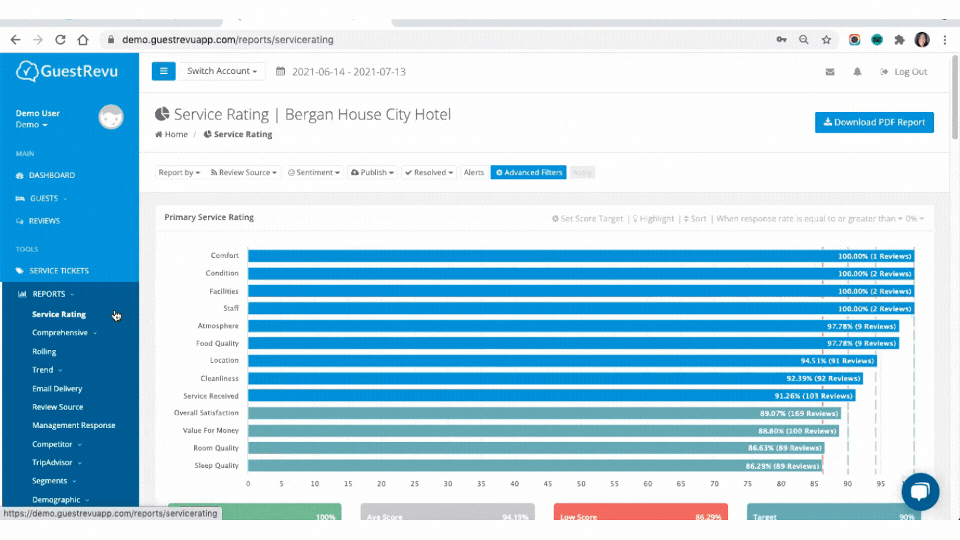The height and width of the screenshot is (540, 960).
Task: Click the Advanced Filters button
Action: [x=529, y=173]
